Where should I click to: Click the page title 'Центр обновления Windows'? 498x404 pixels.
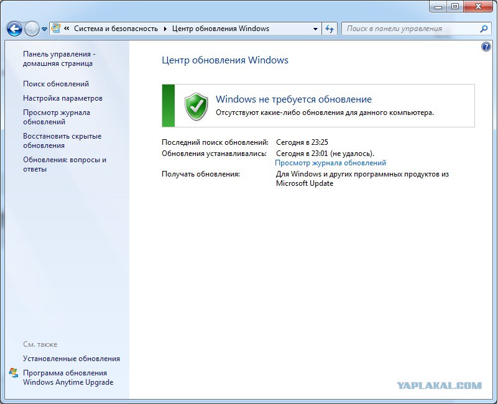225,60
